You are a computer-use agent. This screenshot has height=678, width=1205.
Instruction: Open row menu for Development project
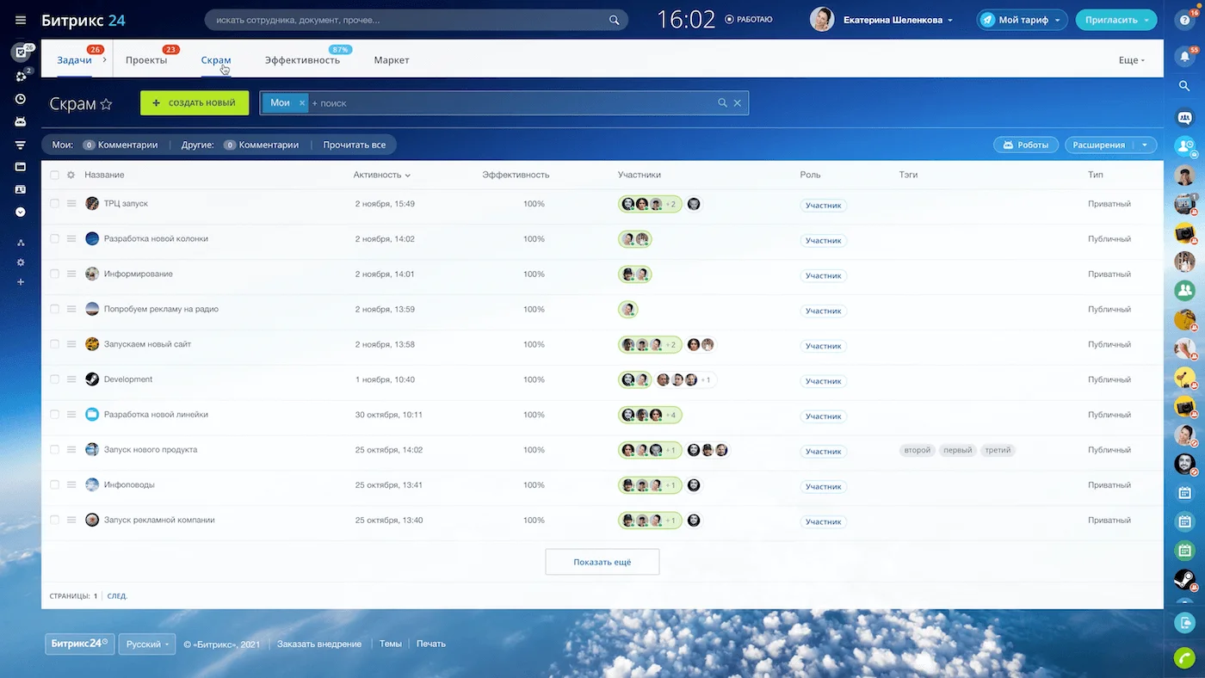(x=71, y=379)
